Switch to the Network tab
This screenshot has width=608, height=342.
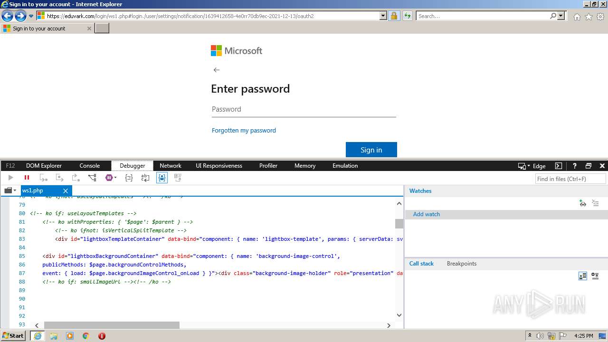[x=171, y=166]
